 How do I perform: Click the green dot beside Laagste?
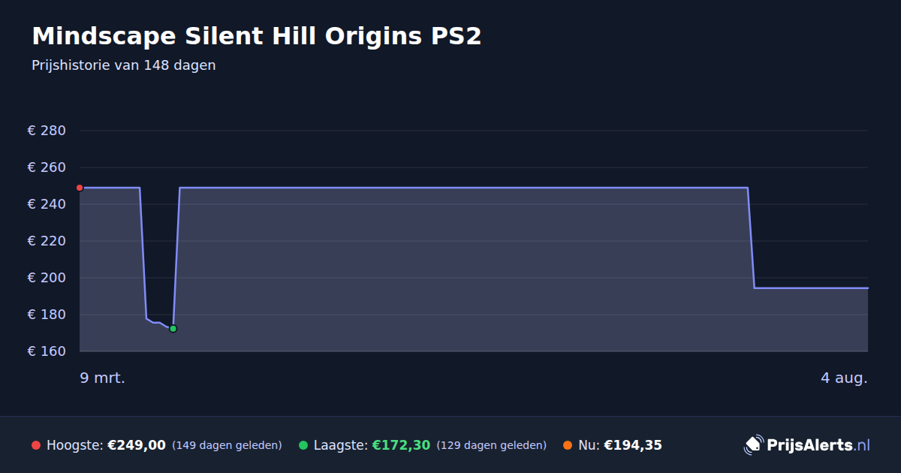303,445
